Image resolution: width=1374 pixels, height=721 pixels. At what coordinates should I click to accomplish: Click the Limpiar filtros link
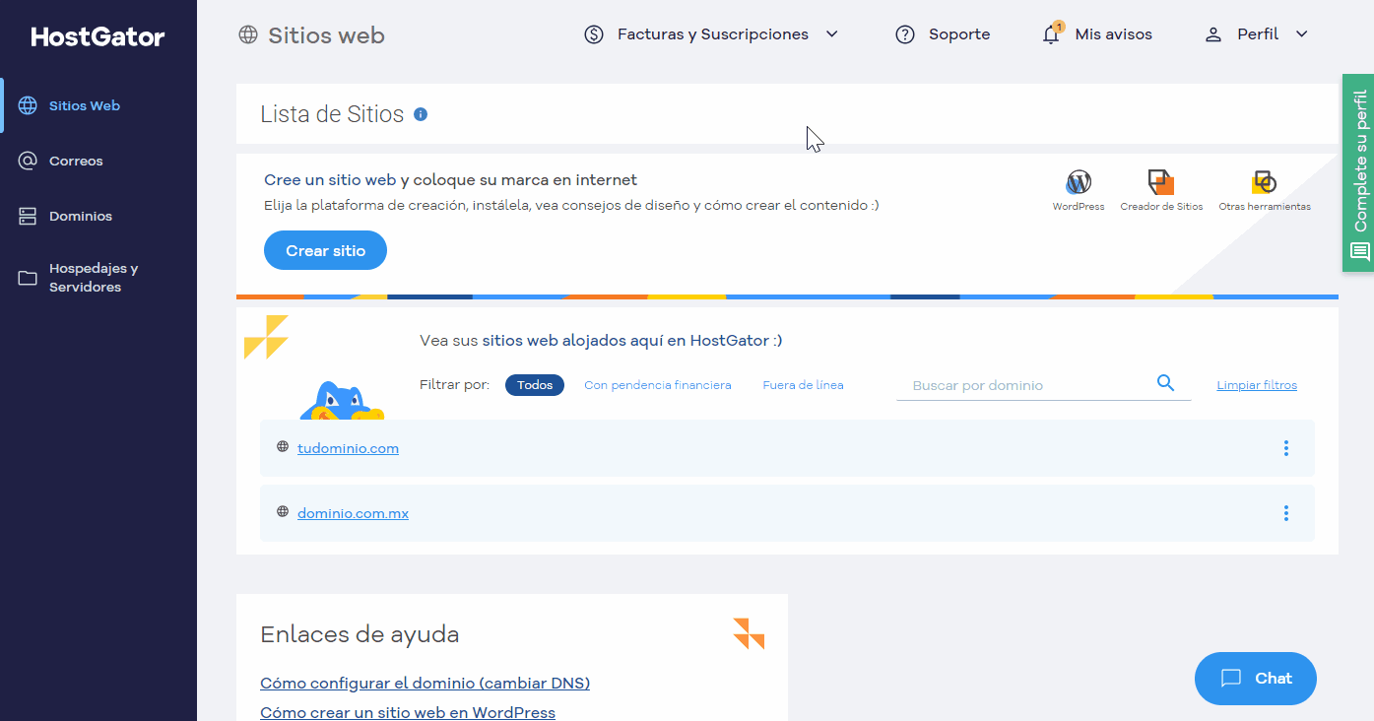[x=1257, y=385]
